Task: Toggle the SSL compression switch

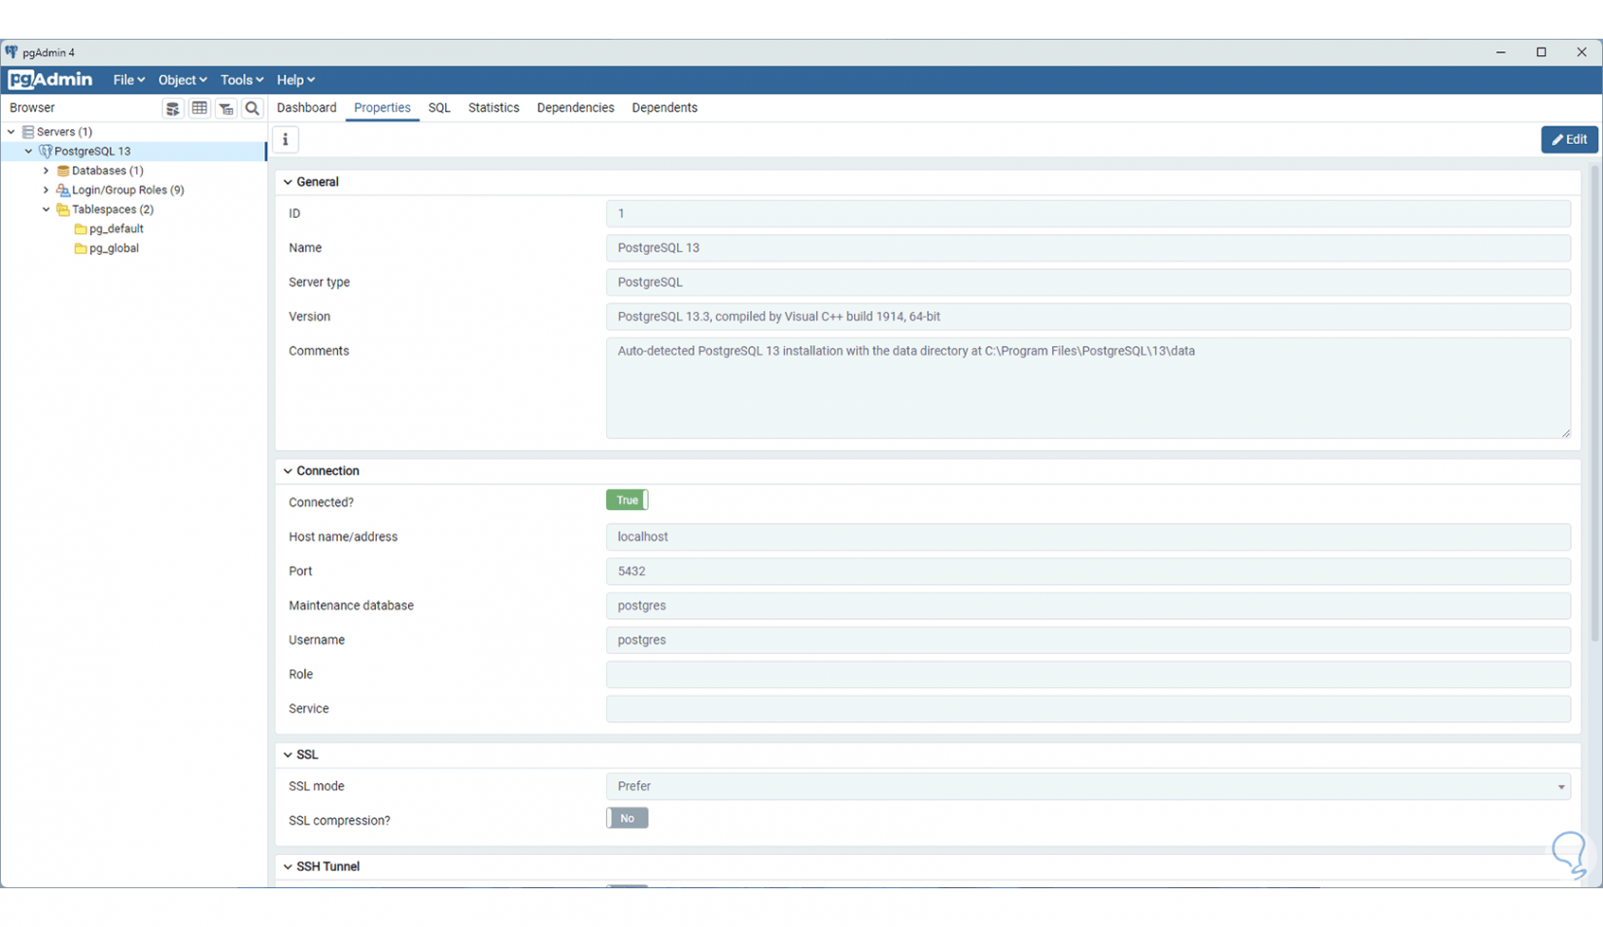Action: pos(627,818)
